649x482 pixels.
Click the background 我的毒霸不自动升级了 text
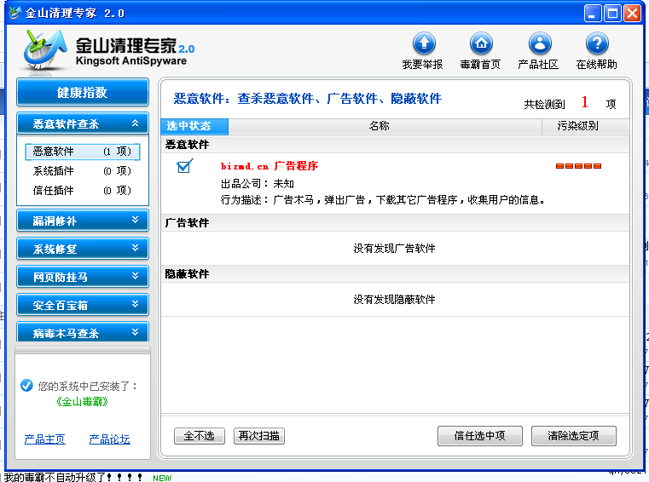[x=73, y=477]
